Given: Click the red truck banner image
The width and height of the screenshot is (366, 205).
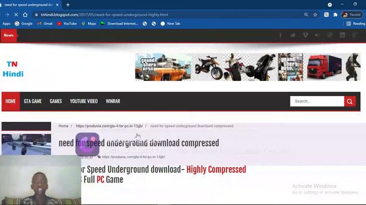Looking at the screenshot, I should [324, 67].
